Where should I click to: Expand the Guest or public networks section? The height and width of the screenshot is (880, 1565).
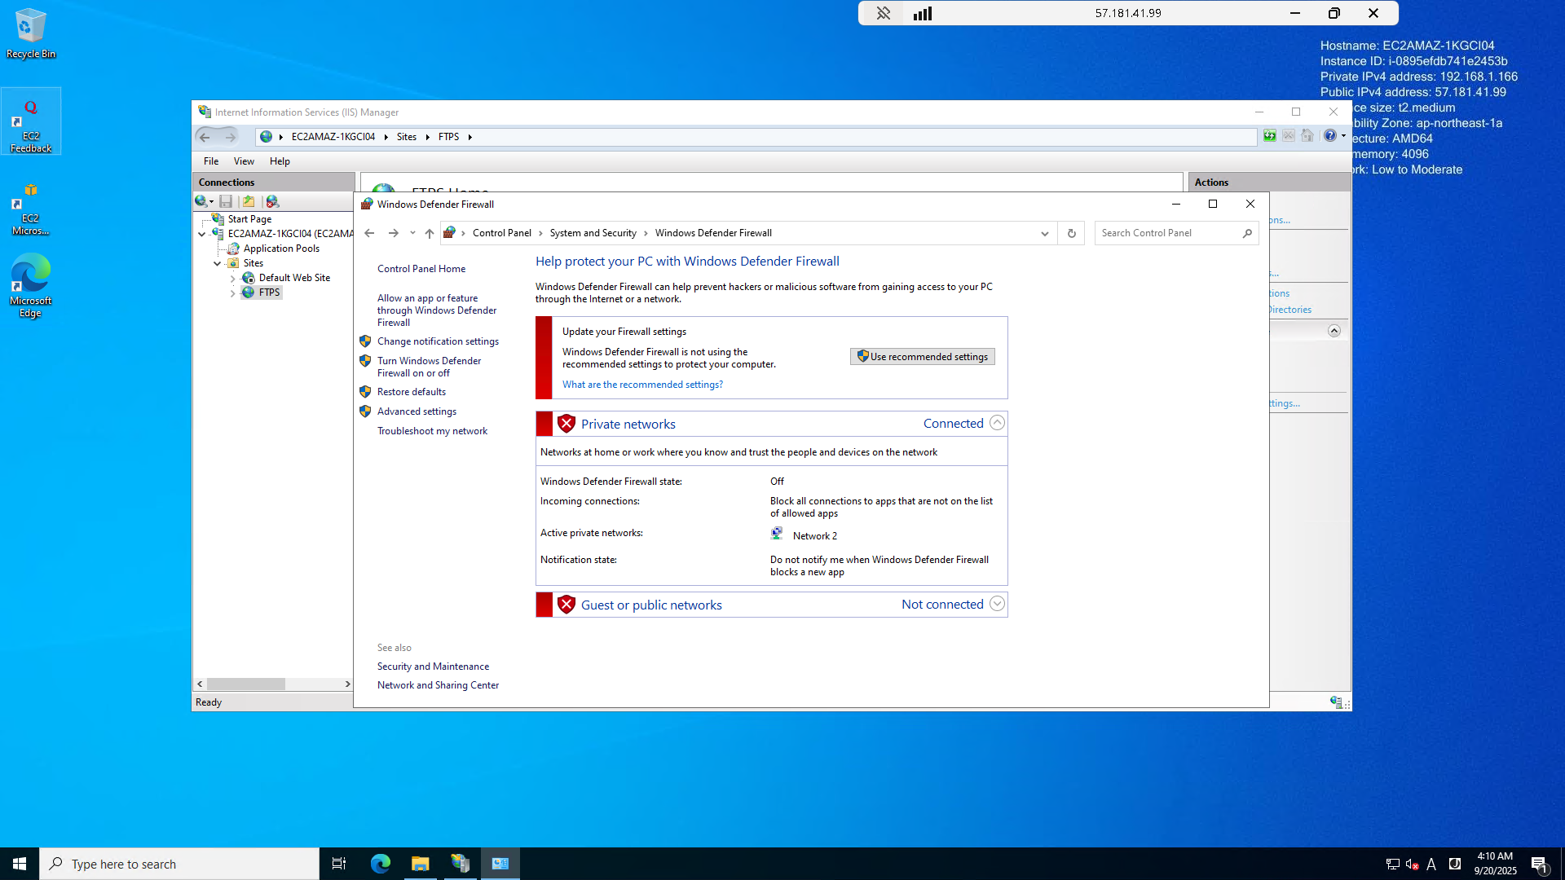click(x=997, y=604)
